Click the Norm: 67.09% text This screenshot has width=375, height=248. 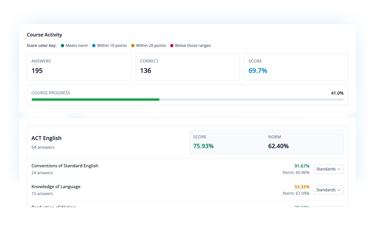point(296,193)
